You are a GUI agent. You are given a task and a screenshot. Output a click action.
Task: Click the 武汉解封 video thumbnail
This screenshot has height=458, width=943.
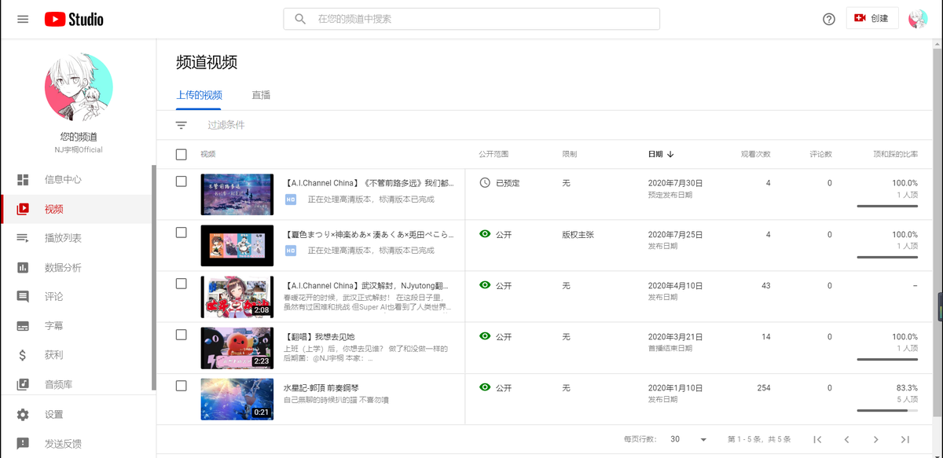[x=237, y=297]
